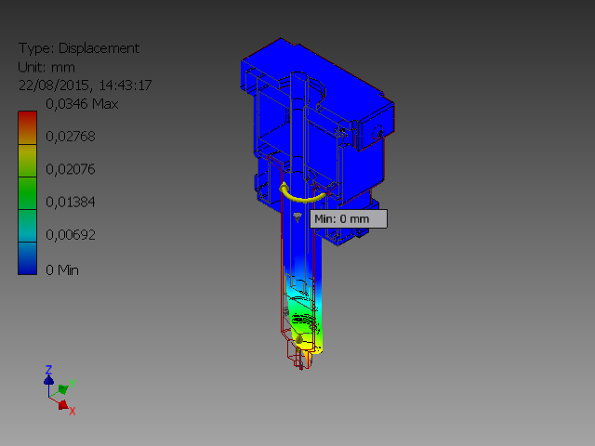The image size is (595, 446).
Task: Pick the dark blue band of color legend
Action: click(x=27, y=258)
